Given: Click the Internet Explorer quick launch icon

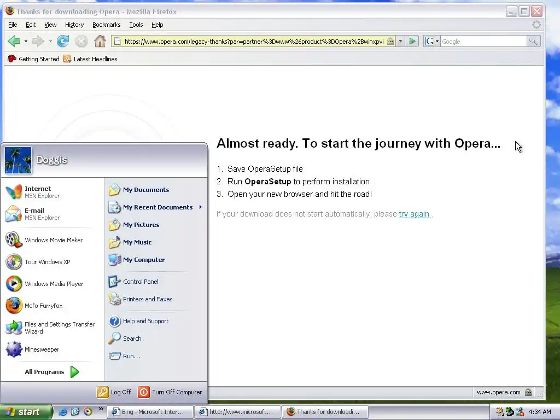Looking at the screenshot, I should tap(62, 412).
